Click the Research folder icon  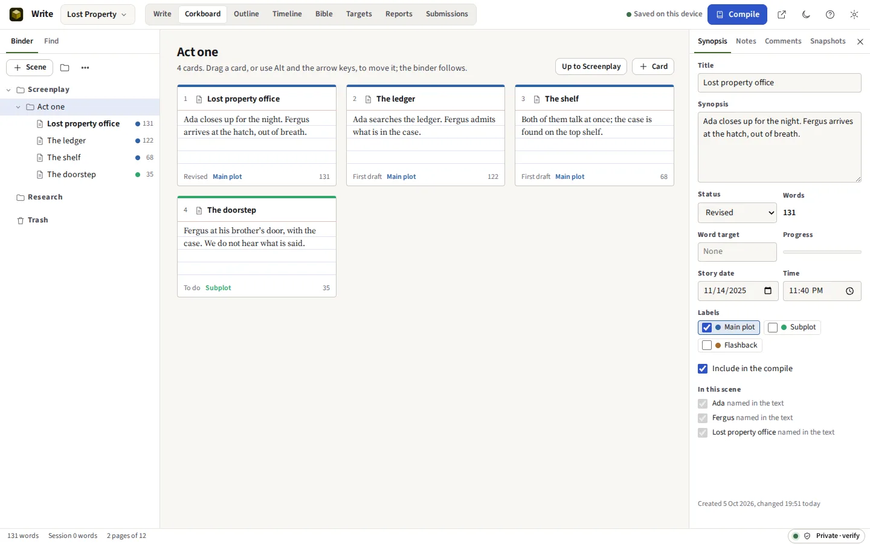(21, 198)
